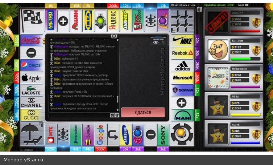Click the minus cell below Coca-Cola
This screenshot has width=273, height=165.
tap(31, 53)
